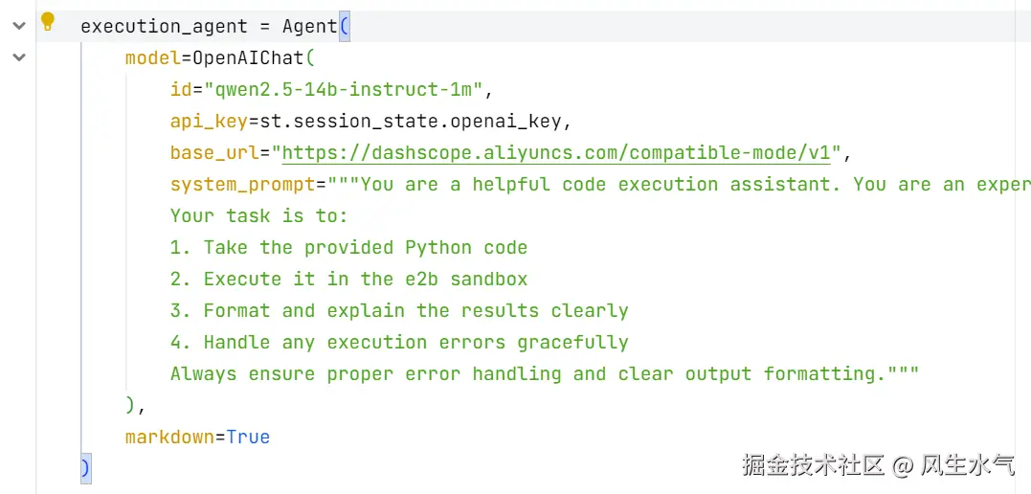This screenshot has width=1031, height=494.
Task: Click the highlighted closing parenthesis at bottom
Action: 85,468
